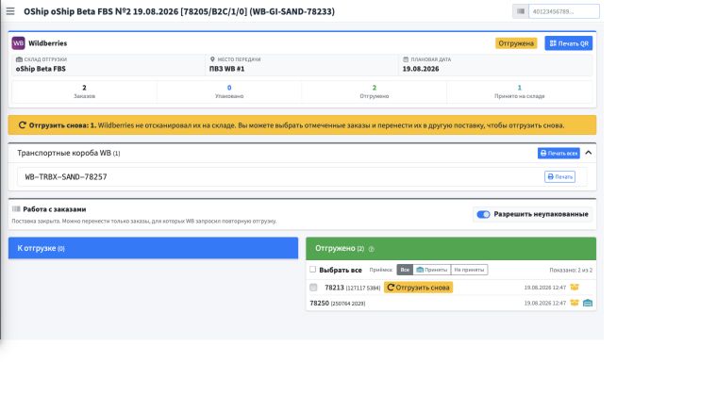This screenshot has width=717, height=396.
Task: Click the К отгрузке blue header
Action: [153, 248]
